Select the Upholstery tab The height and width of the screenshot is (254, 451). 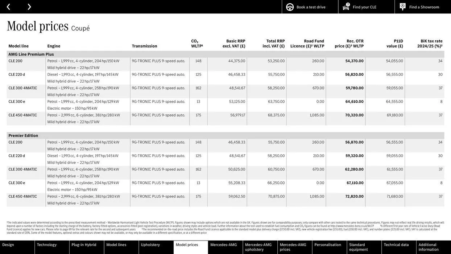point(150,245)
